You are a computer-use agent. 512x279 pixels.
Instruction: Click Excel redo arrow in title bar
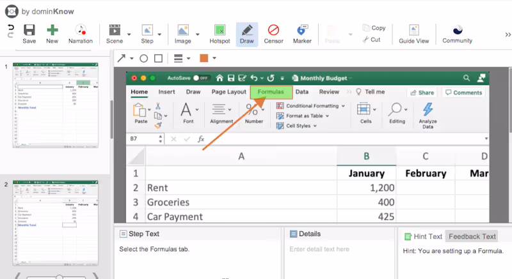coord(271,78)
